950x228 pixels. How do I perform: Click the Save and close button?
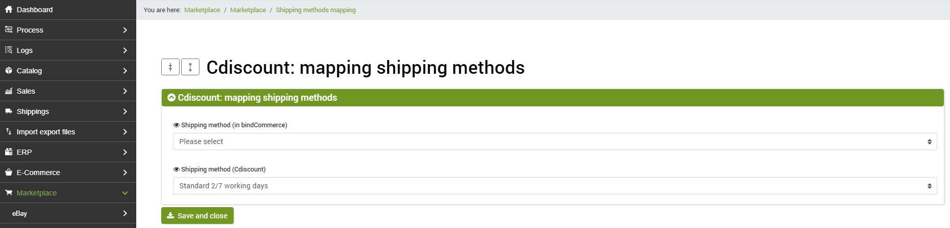(x=197, y=216)
